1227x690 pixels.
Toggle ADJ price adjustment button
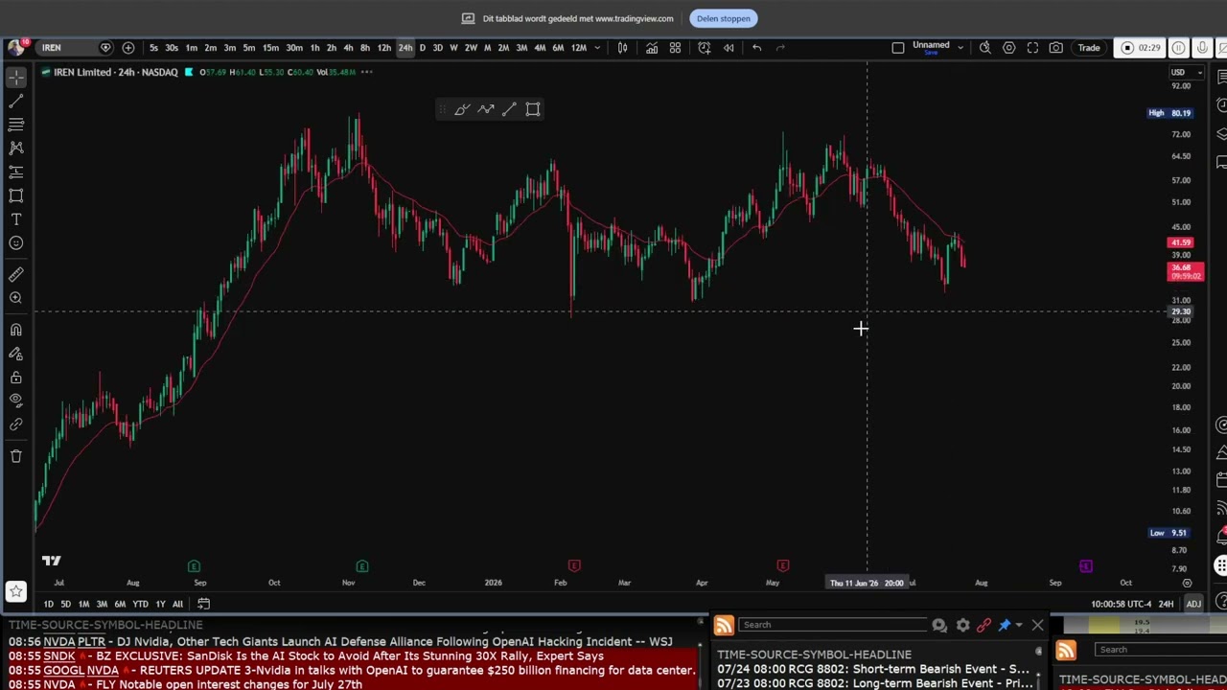pos(1193,604)
